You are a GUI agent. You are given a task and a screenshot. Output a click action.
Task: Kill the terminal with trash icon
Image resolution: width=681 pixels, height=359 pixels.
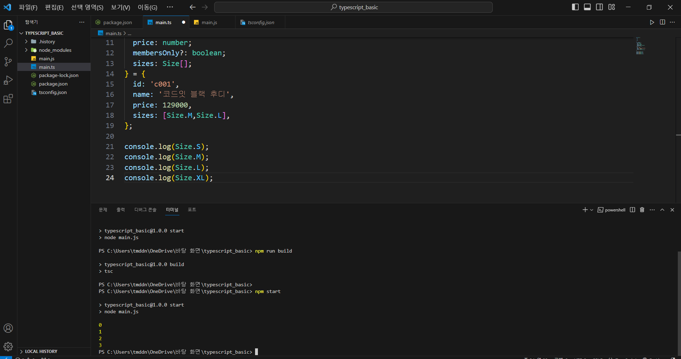642,210
